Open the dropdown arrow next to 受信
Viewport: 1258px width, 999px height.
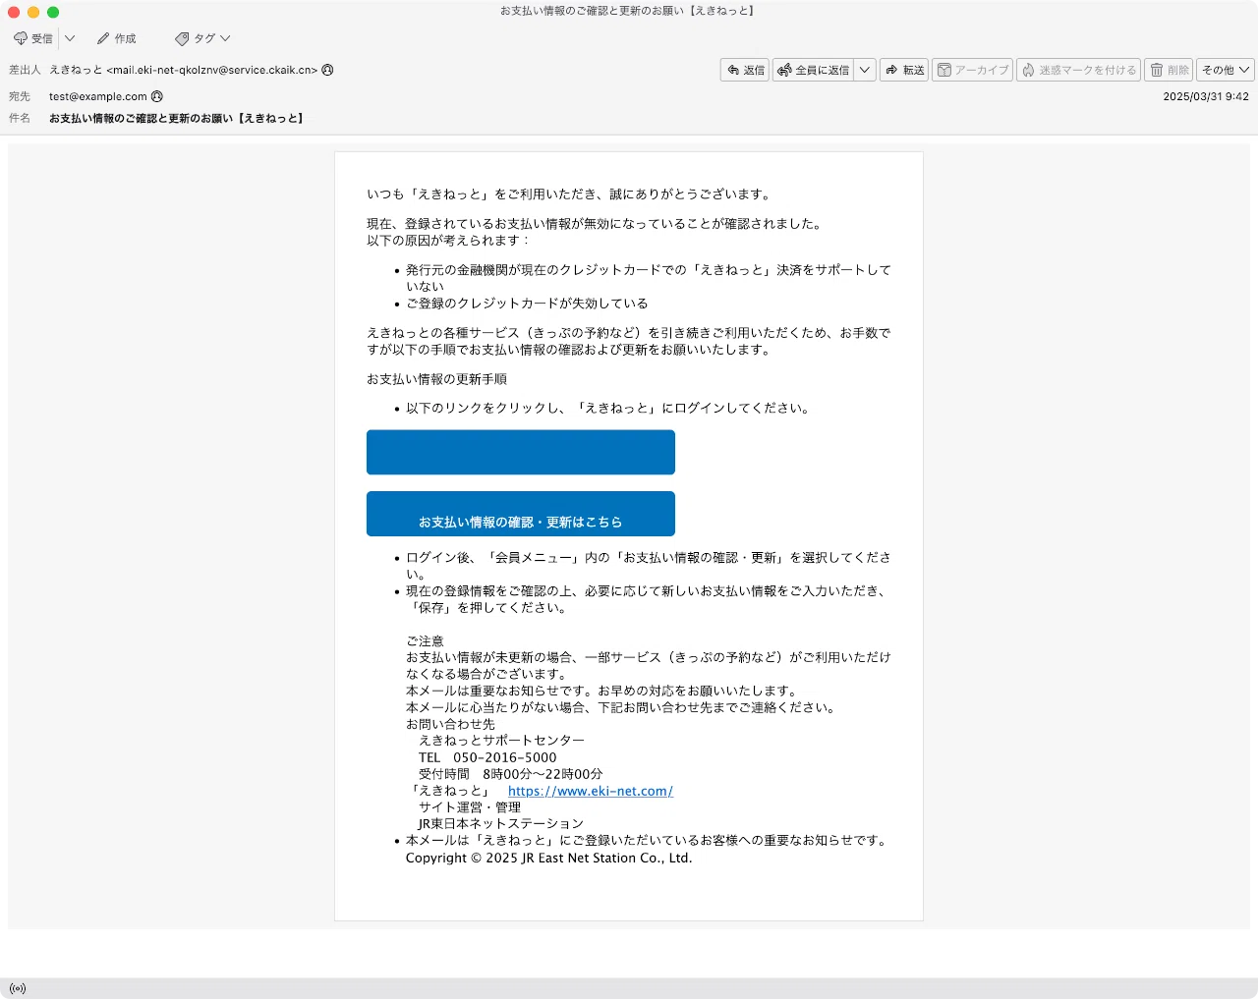tap(70, 38)
